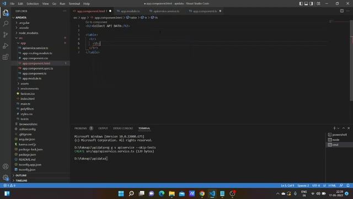The width and height of the screenshot is (353, 199).
Task: Open the Edit menu
Action: (x=20, y=4)
